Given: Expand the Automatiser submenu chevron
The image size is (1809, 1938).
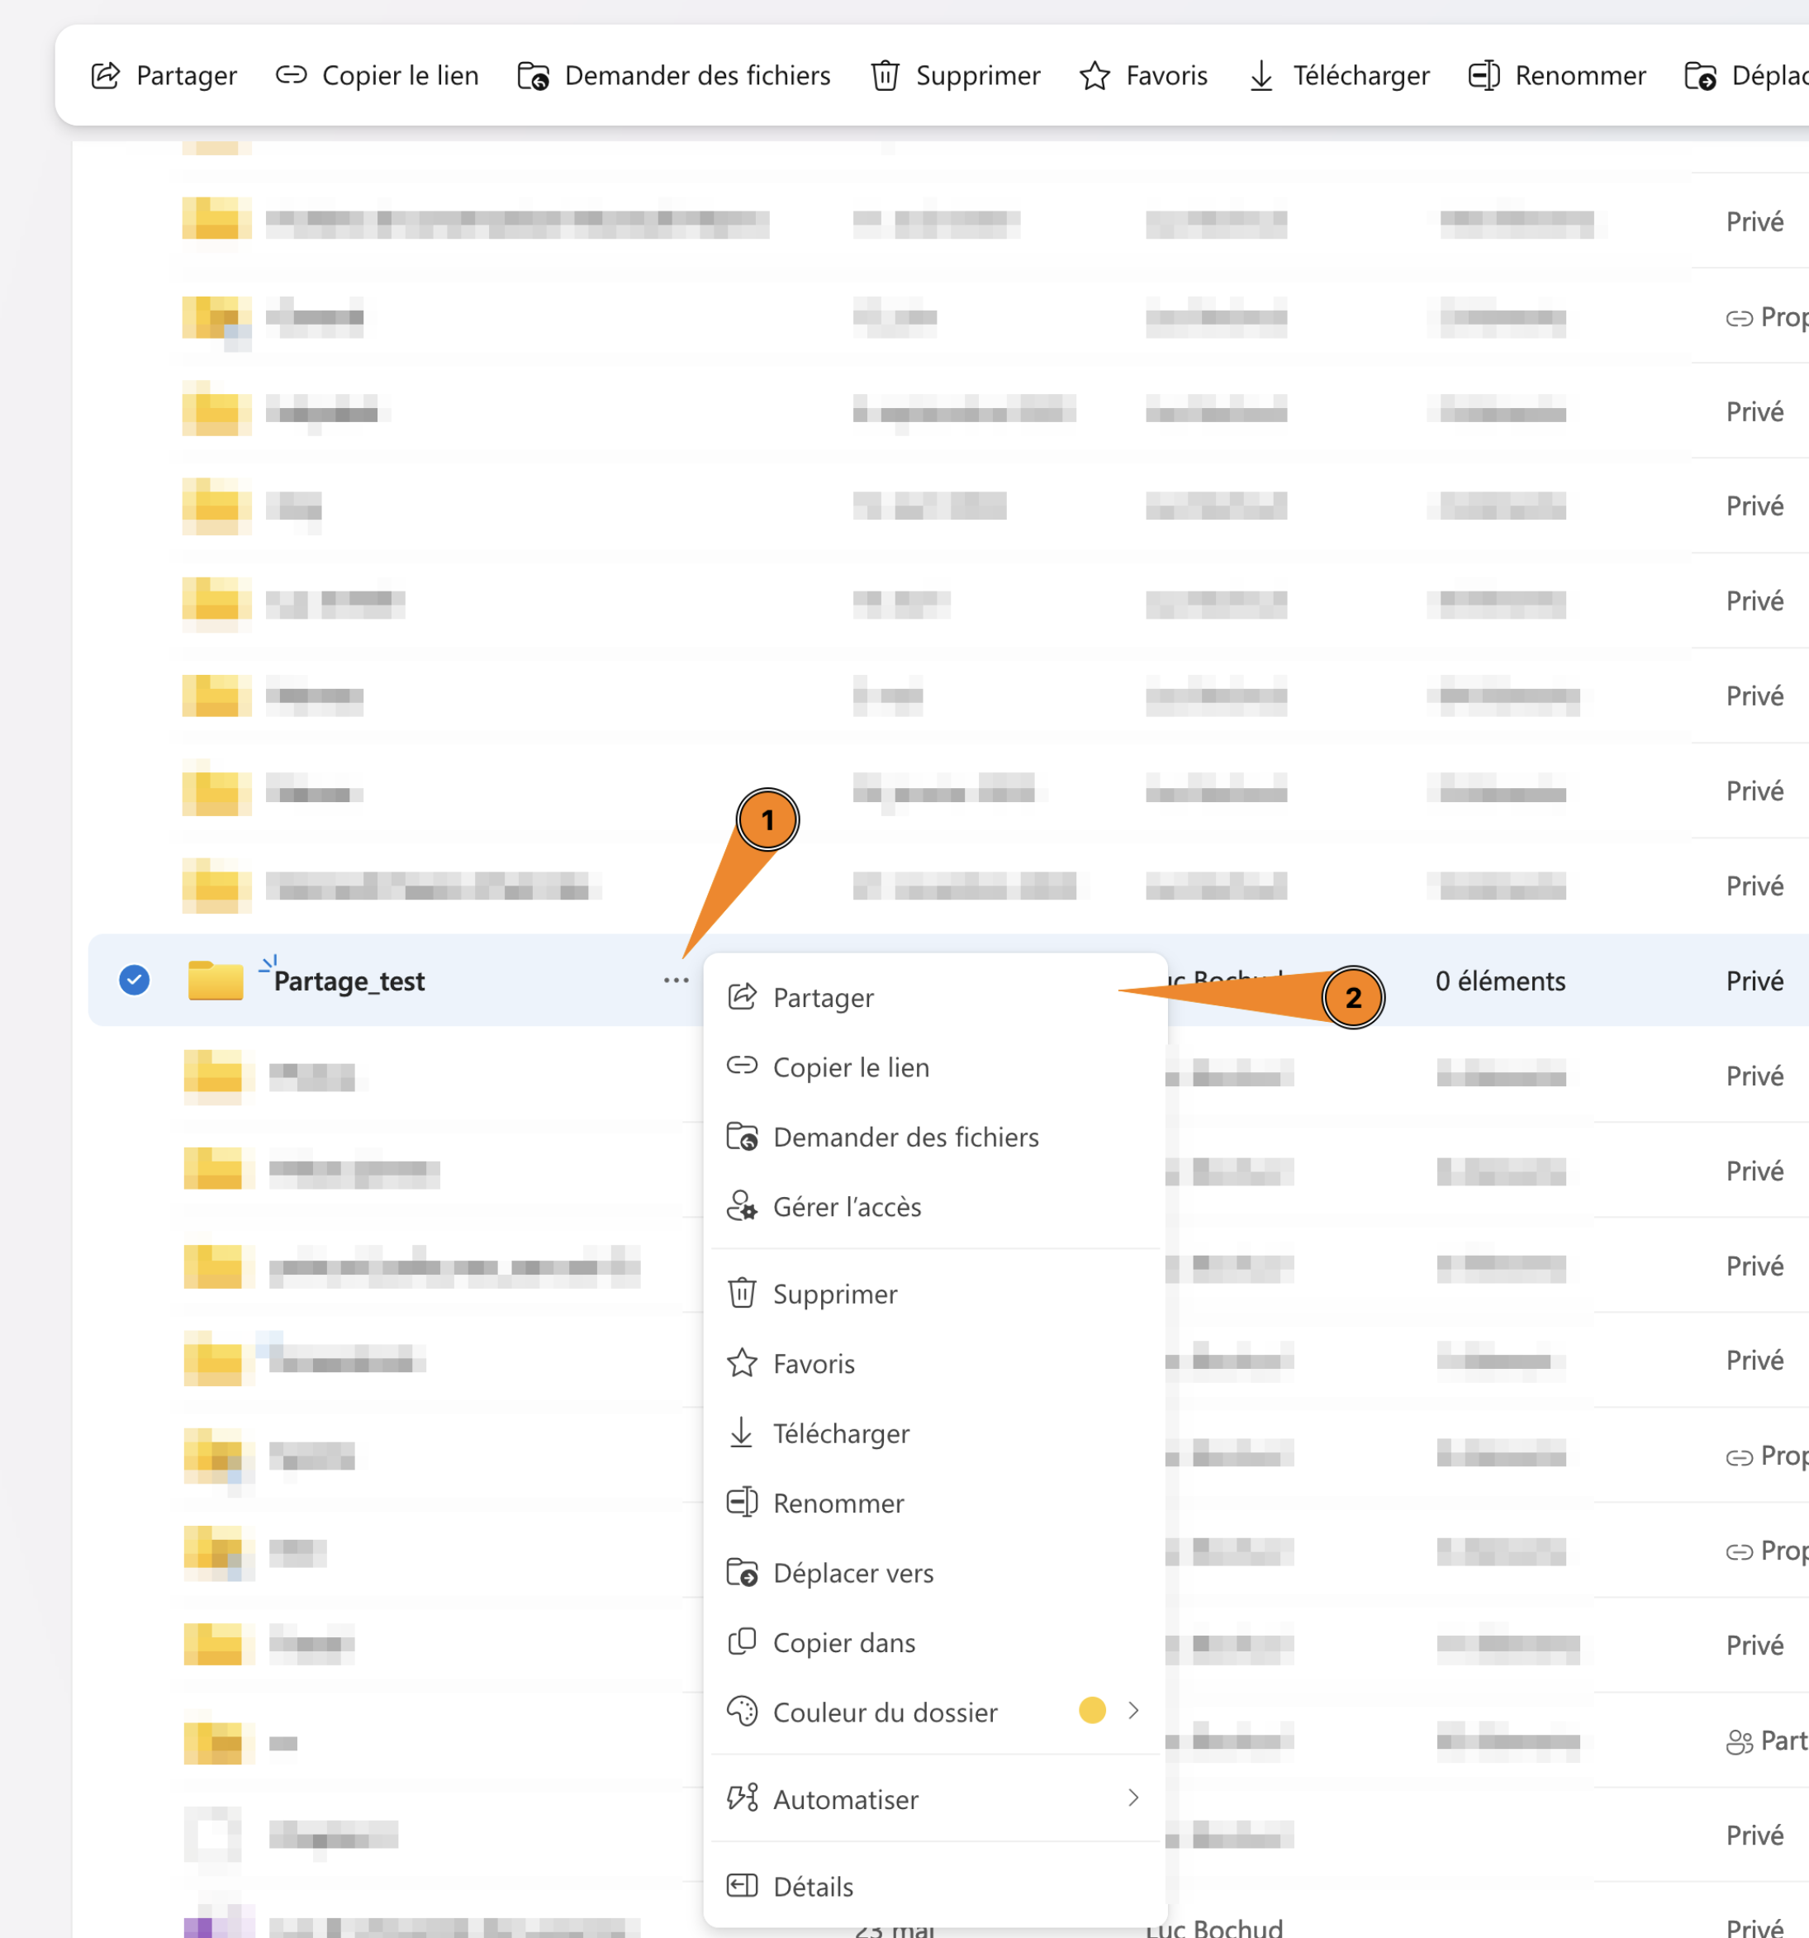Looking at the screenshot, I should (1132, 1798).
